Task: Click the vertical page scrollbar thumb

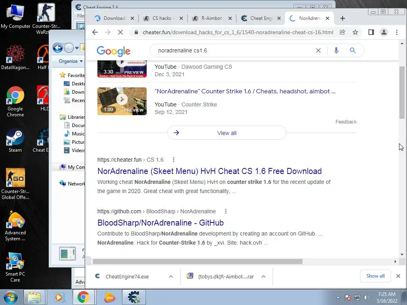Action: coord(402,92)
